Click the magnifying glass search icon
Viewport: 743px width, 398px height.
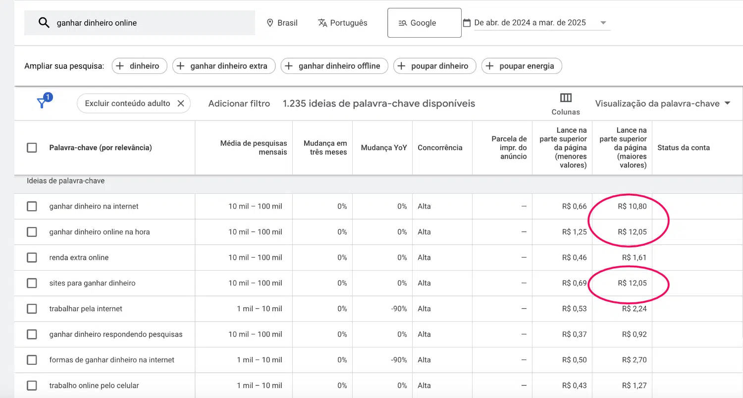[44, 22]
